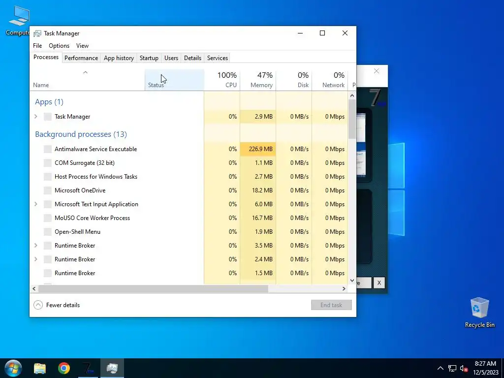Click the Microsoft Text Input Application icon
The height and width of the screenshot is (378, 504).
48,204
